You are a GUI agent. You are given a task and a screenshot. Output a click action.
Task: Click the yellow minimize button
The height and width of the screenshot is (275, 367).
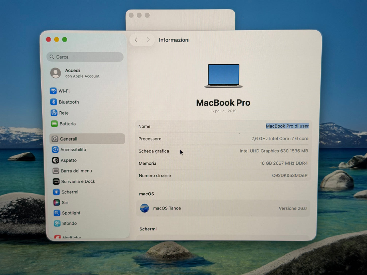click(57, 40)
